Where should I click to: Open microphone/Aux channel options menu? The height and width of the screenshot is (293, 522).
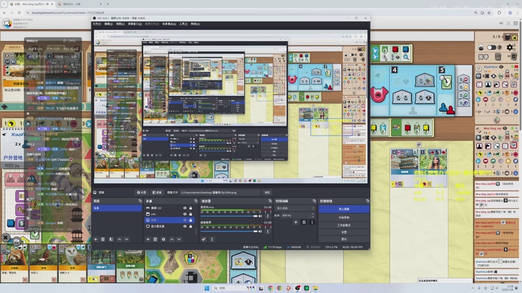tap(268, 216)
